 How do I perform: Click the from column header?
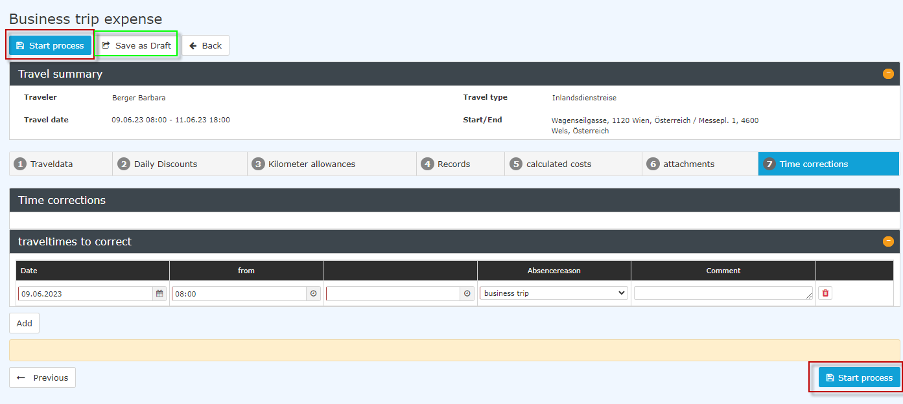point(246,271)
